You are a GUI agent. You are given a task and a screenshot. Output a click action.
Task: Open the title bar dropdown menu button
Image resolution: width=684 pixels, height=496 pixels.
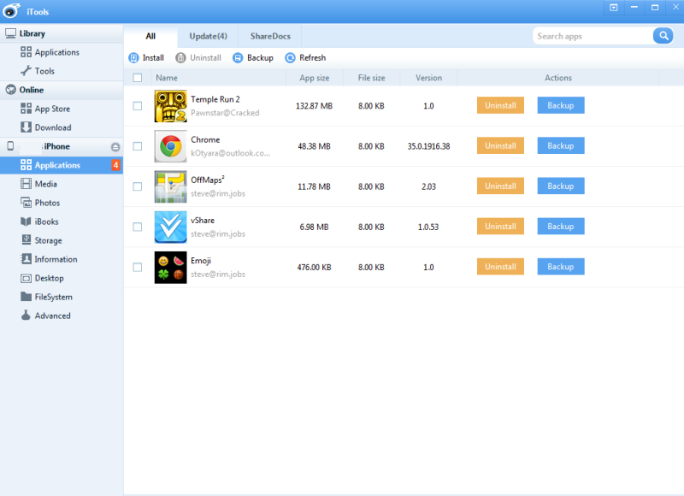click(613, 8)
